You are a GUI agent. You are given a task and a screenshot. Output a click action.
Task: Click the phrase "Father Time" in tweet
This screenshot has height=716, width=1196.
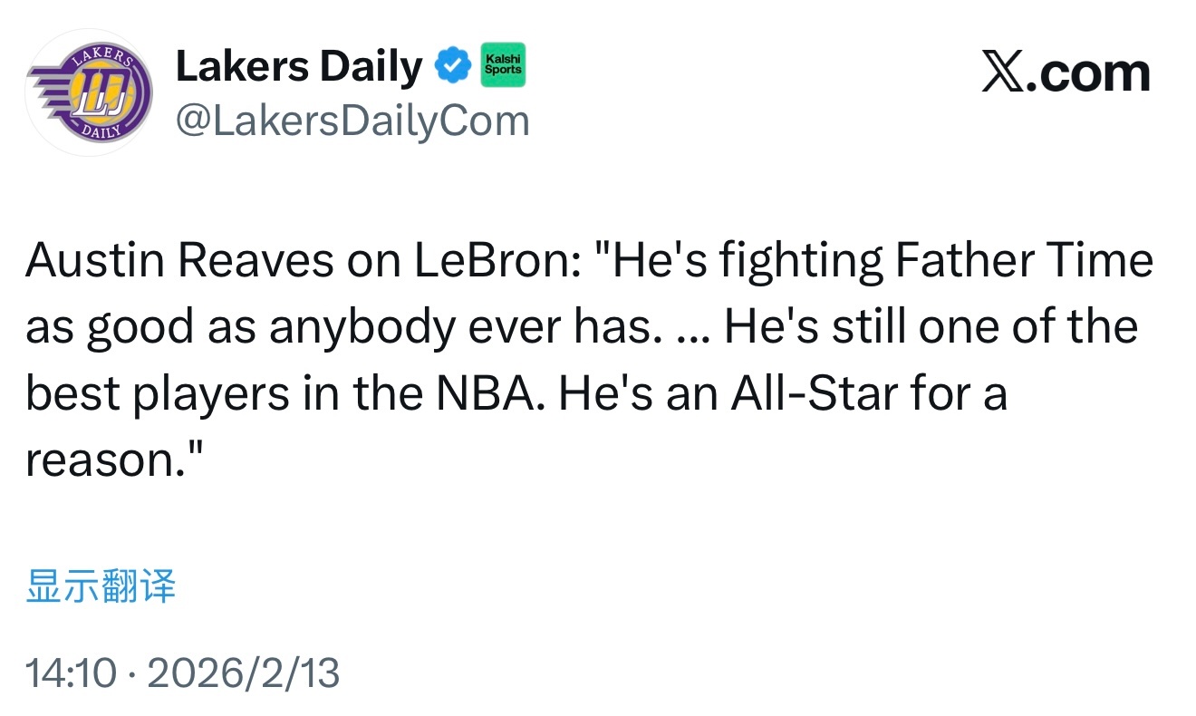pyautogui.click(x=1024, y=261)
